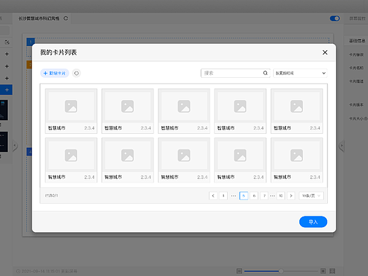Click the 已选 selected count text
The image size is (368, 276).
(x=52, y=195)
